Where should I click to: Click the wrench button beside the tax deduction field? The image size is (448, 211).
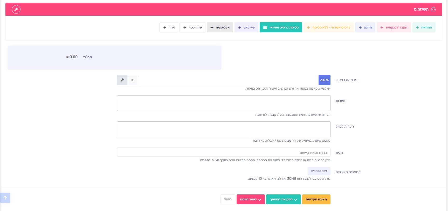tap(122, 80)
